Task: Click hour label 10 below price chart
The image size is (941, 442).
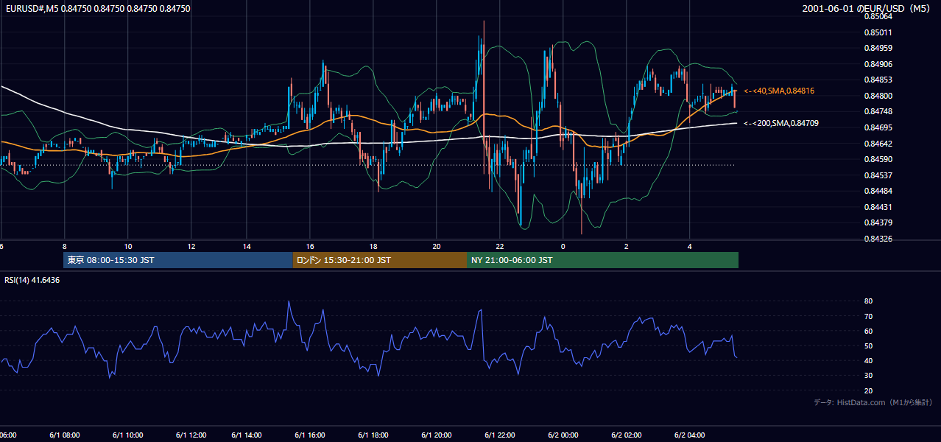Action: (128, 246)
